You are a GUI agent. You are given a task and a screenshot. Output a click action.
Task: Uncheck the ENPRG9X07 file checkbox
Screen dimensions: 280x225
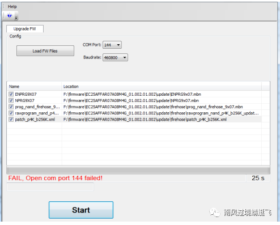click(11, 94)
